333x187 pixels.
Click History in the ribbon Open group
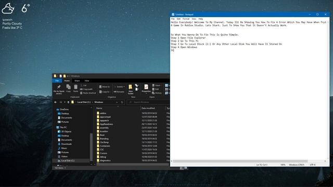157,93
